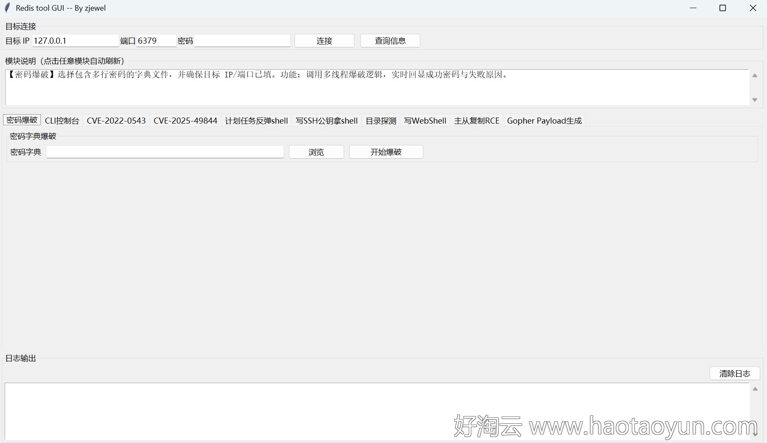The width and height of the screenshot is (767, 443).
Task: Select the CVE-2022-0543 tab
Action: [116, 121]
